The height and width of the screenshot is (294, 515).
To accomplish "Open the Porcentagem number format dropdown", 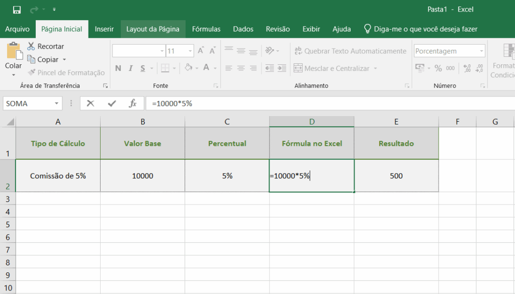I will 481,51.
